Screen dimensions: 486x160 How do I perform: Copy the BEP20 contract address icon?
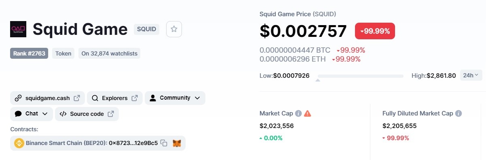164,143
